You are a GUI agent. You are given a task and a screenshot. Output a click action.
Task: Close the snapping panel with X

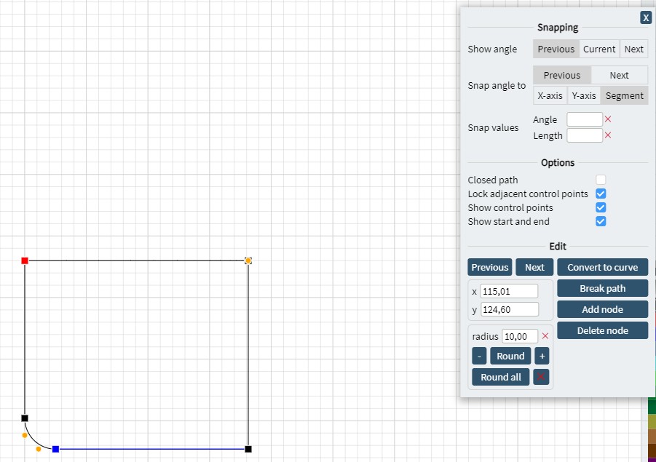(x=646, y=17)
